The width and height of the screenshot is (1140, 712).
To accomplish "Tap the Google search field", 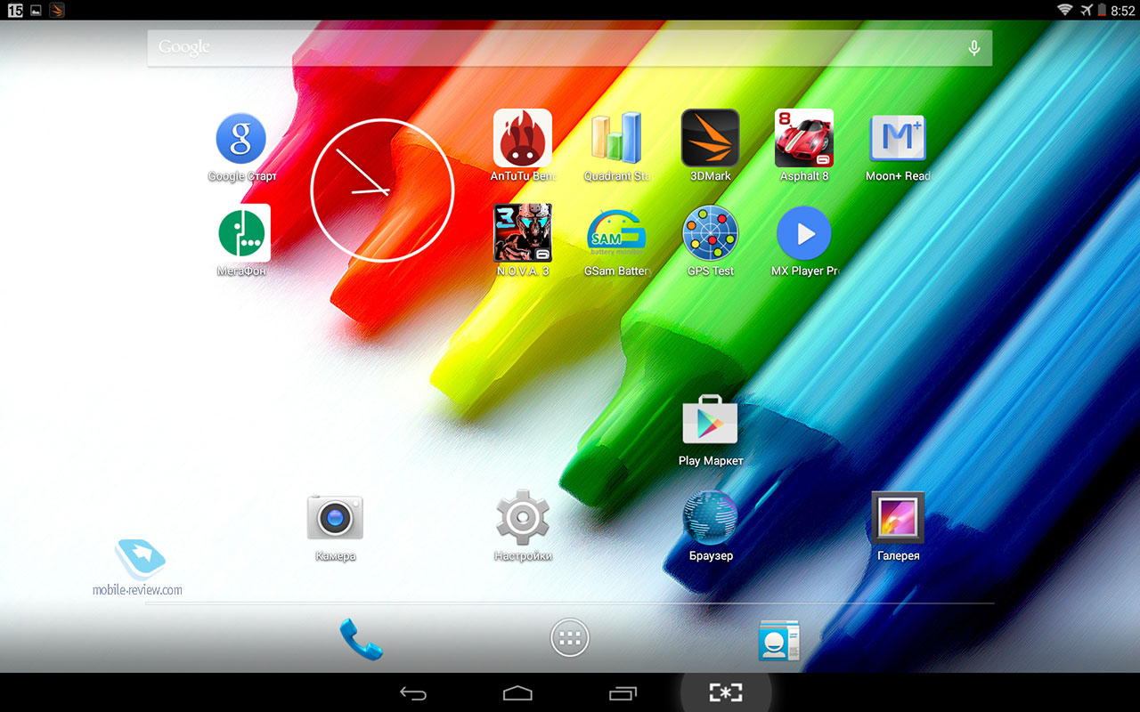I will pos(552,47).
